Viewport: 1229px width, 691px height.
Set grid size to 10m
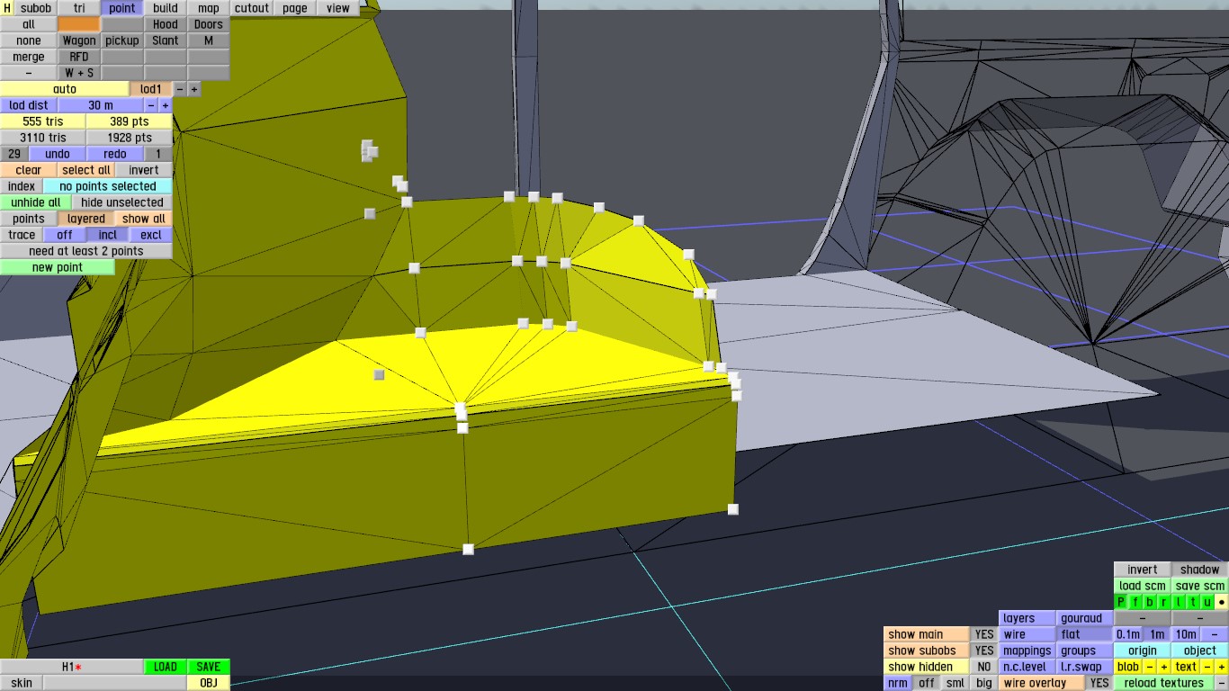[1186, 634]
